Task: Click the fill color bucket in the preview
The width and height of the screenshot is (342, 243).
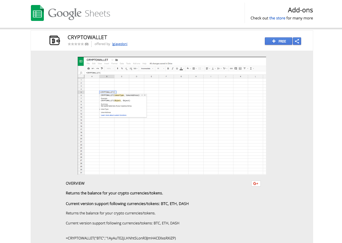Action: pos(188,69)
